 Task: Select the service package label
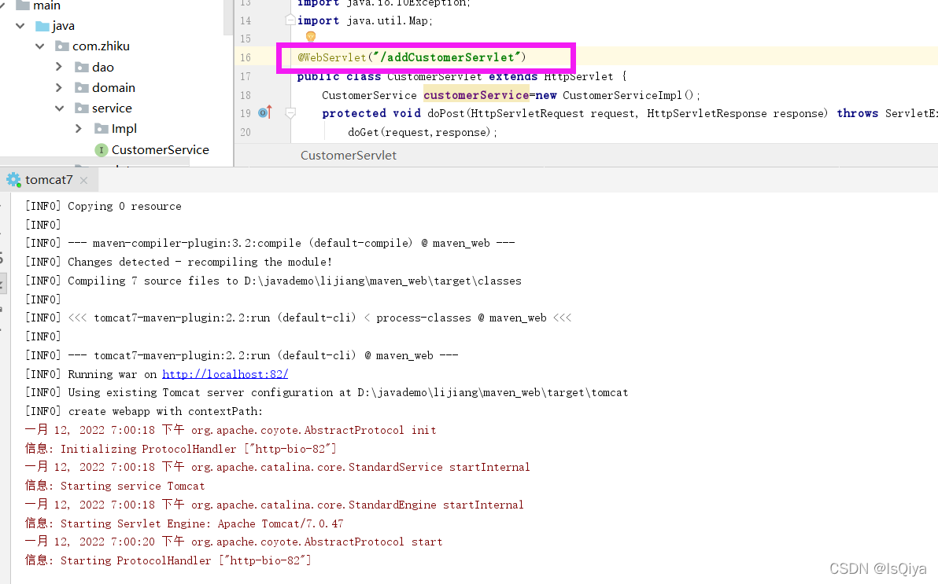[x=112, y=108]
